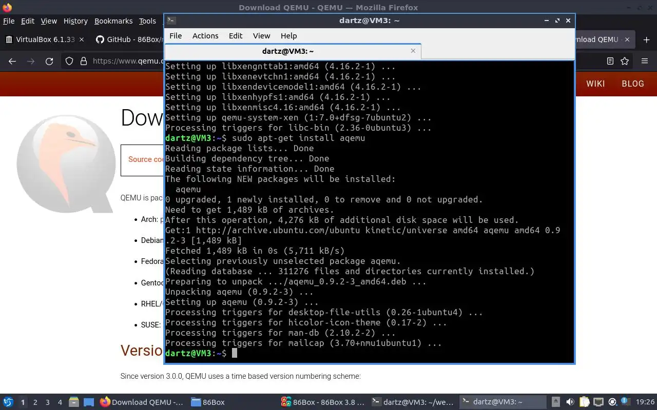Click 'Fetched 1,489 kB in 0s' line

[255, 251]
